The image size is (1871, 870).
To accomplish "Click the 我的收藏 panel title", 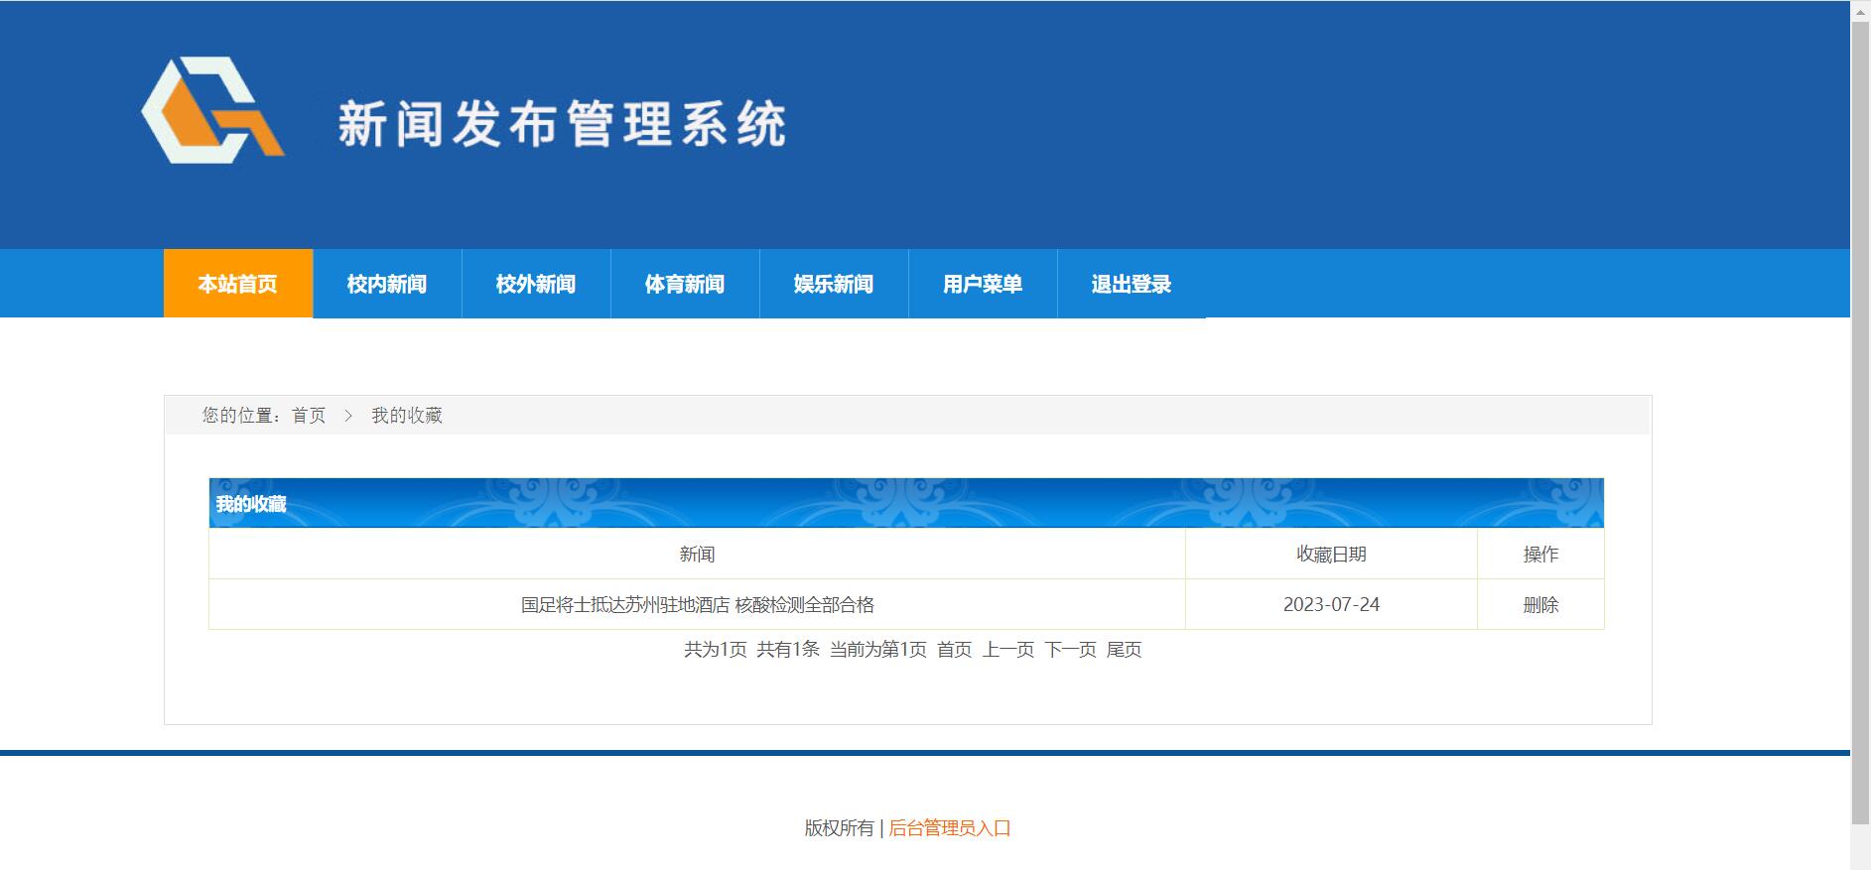I will point(251,504).
